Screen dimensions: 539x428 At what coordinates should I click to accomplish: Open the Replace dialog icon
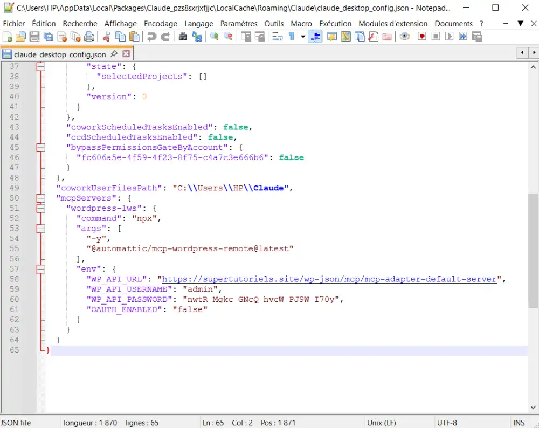[x=197, y=37]
